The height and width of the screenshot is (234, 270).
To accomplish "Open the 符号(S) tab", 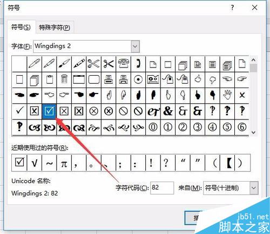I will [x=21, y=27].
